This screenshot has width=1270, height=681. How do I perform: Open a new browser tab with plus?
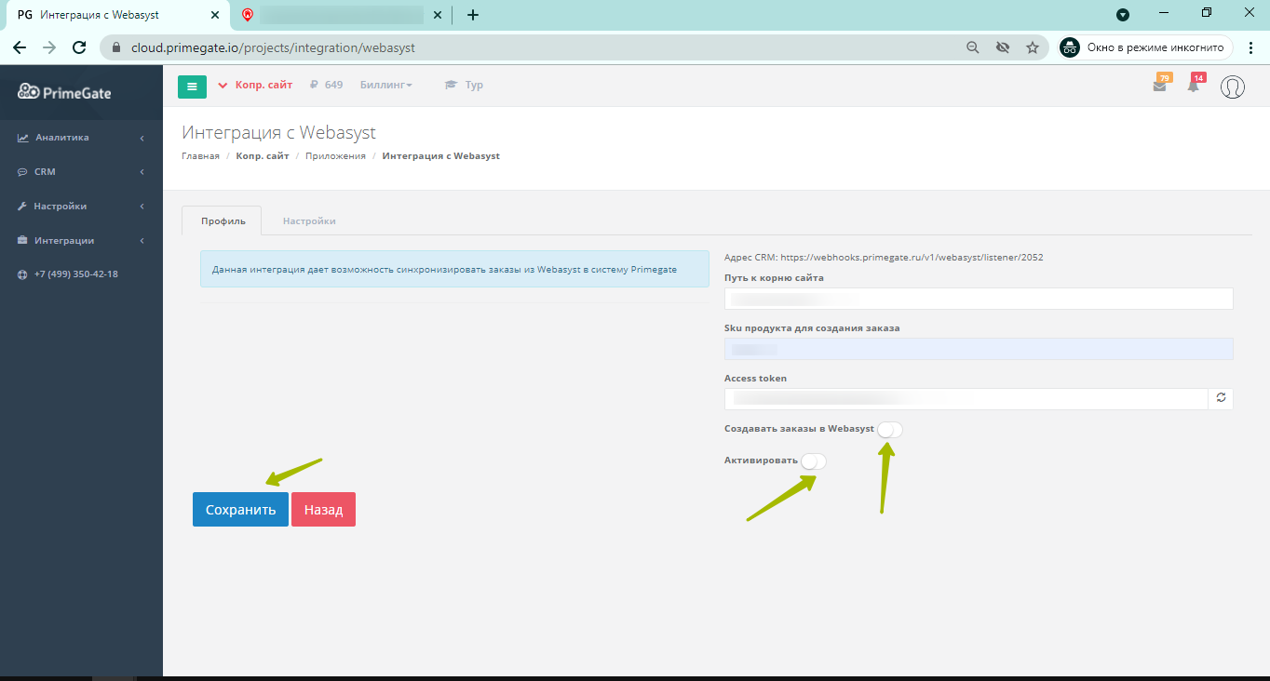(473, 15)
